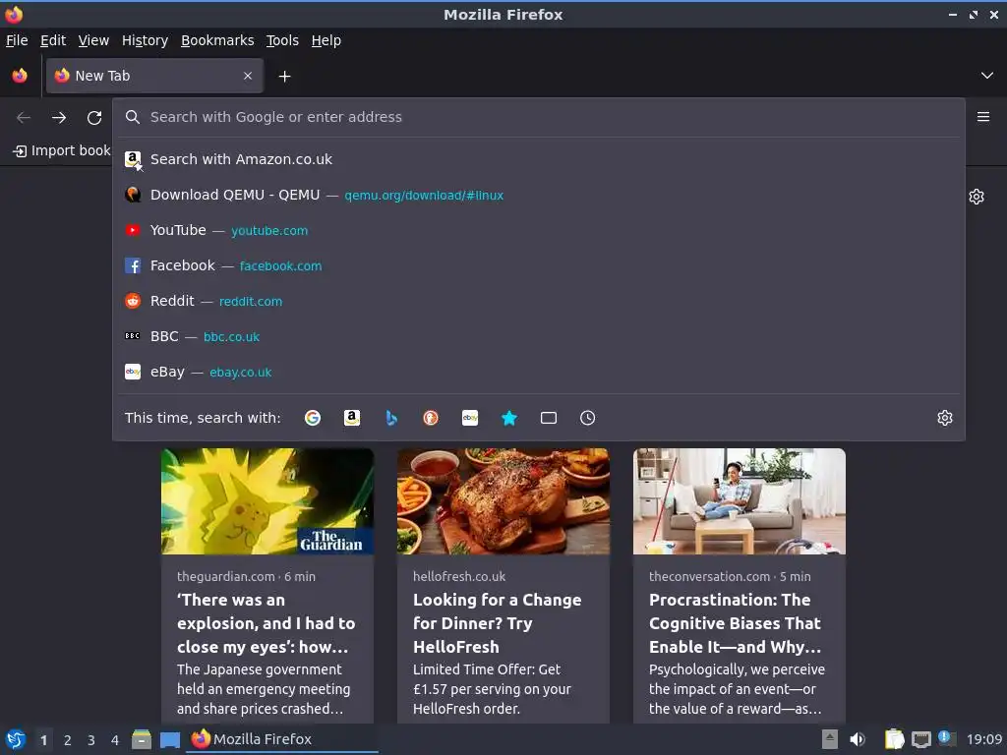Click the show desktop taskbar icon

pyautogui.click(x=170, y=740)
